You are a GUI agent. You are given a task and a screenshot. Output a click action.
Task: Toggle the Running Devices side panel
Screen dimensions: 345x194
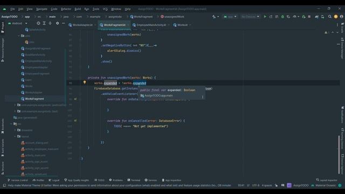[342, 138]
